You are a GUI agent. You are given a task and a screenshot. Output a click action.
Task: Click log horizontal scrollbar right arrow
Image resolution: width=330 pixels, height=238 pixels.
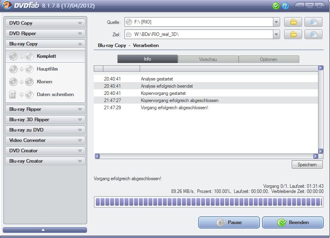tap(316, 156)
